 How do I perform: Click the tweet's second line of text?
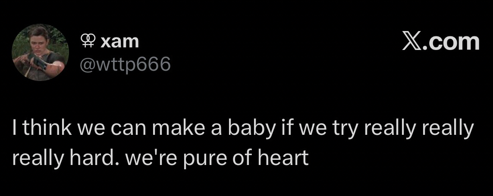160,158
